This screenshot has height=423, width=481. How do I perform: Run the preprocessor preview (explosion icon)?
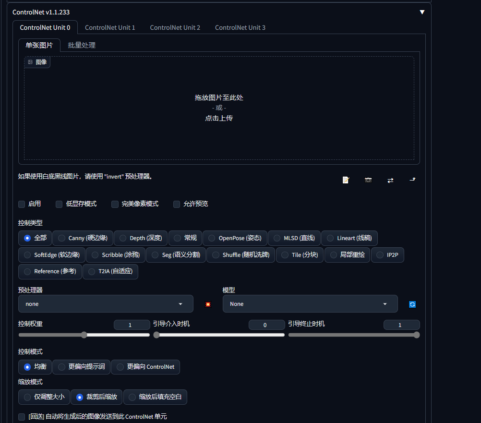coord(207,304)
